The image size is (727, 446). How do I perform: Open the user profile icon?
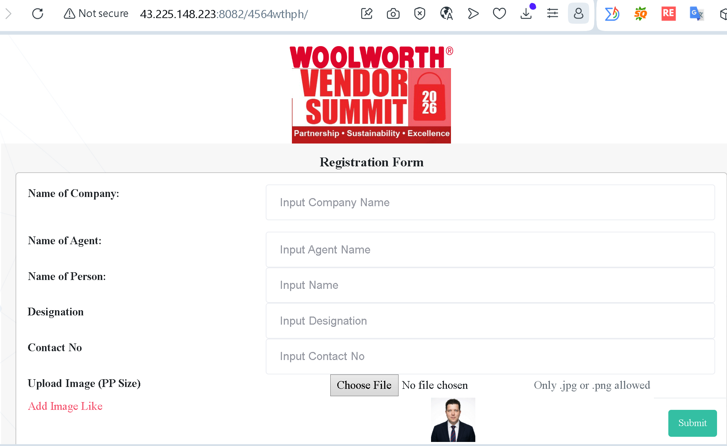tap(578, 14)
